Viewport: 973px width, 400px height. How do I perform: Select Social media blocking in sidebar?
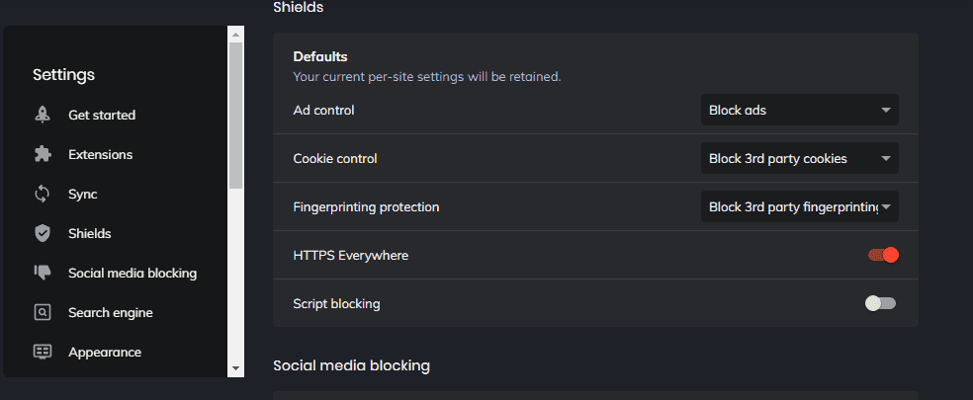point(133,273)
